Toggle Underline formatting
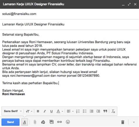139x127 pixels. point(51,111)
